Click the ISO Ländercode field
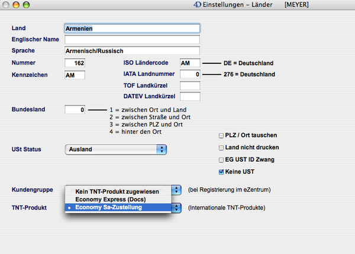 [x=190, y=63]
